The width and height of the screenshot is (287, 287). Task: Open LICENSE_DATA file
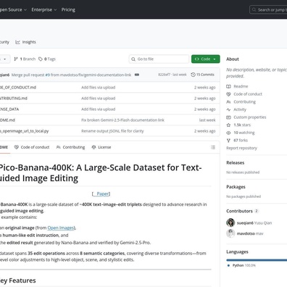(9, 109)
